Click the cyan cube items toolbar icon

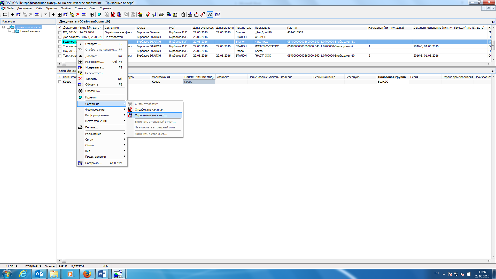point(99,14)
